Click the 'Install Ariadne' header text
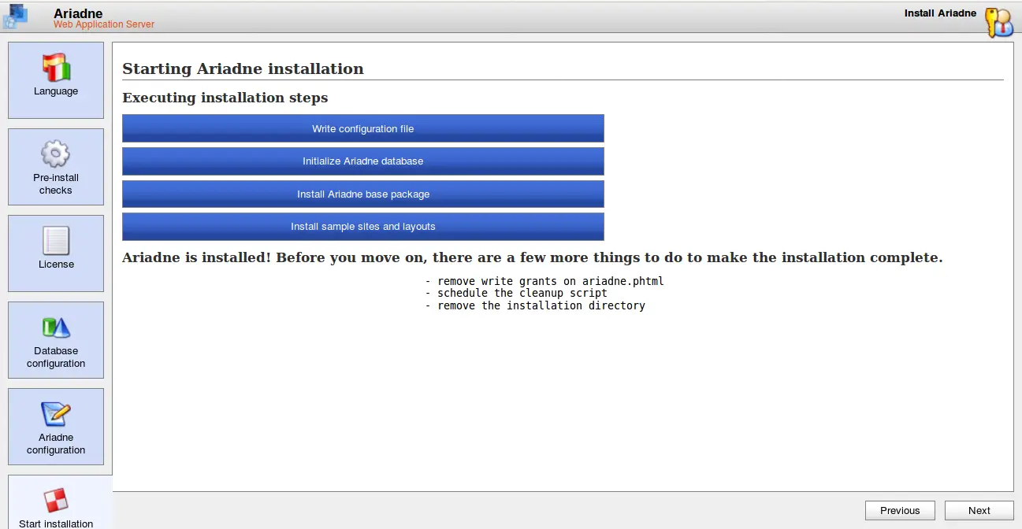This screenshot has height=529, width=1022. pyautogui.click(x=940, y=13)
